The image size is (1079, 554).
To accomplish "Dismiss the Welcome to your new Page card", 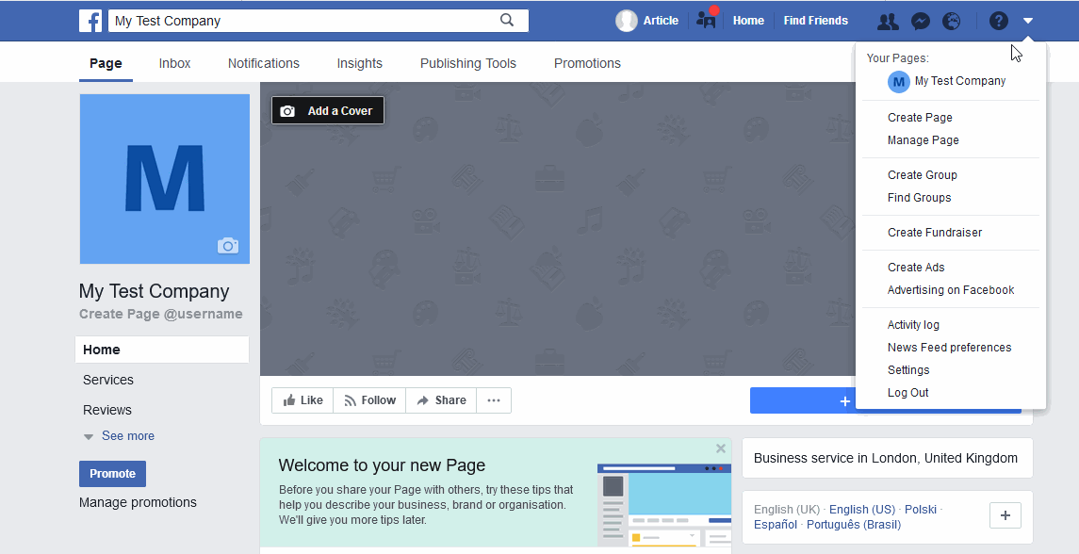I will point(721,448).
